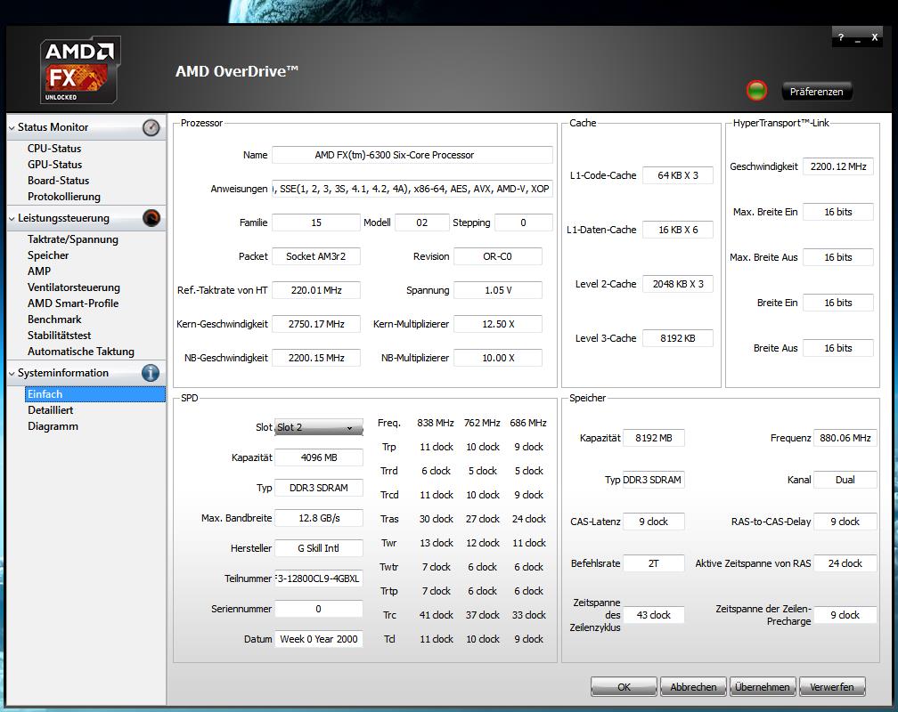Select Taktrate/Spannung in the sidebar

click(x=73, y=239)
